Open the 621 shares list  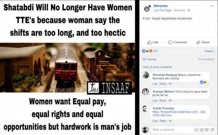point(149,59)
